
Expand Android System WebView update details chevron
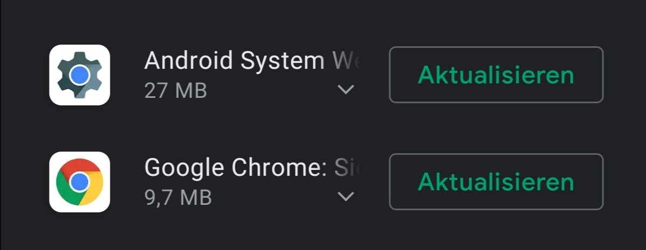click(x=346, y=90)
